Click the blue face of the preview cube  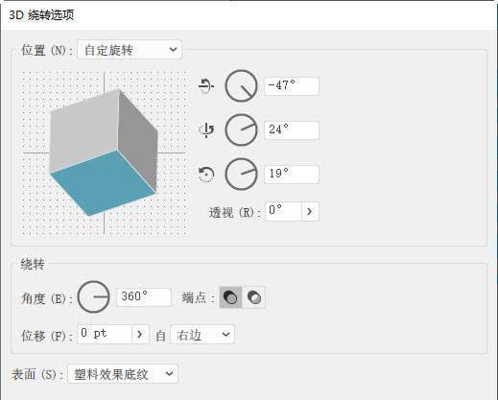tap(103, 182)
